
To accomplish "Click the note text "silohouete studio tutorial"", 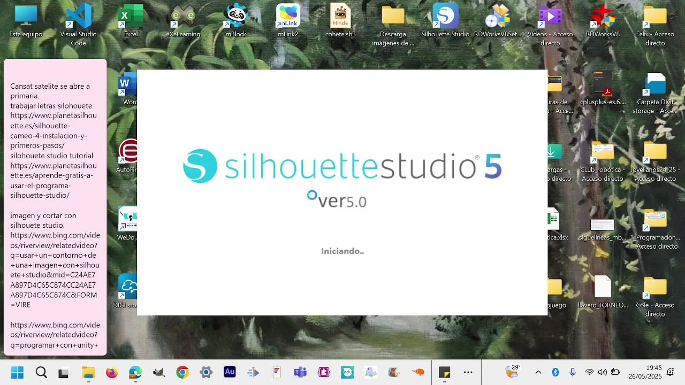I will pos(52,156).
